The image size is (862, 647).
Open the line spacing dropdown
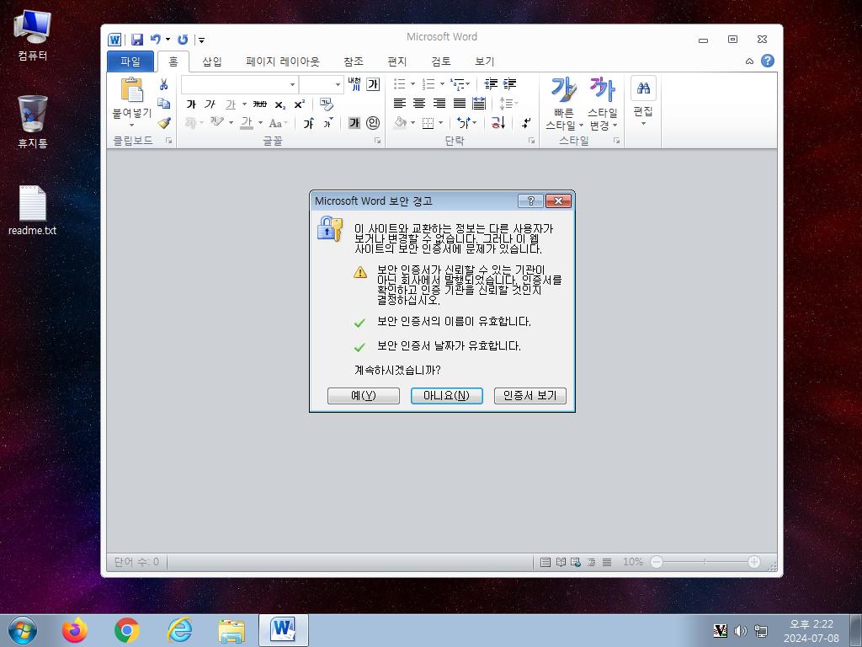click(508, 103)
